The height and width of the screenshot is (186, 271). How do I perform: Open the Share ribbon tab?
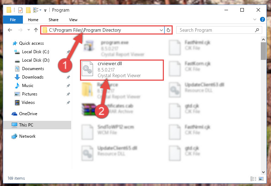tap(54, 20)
